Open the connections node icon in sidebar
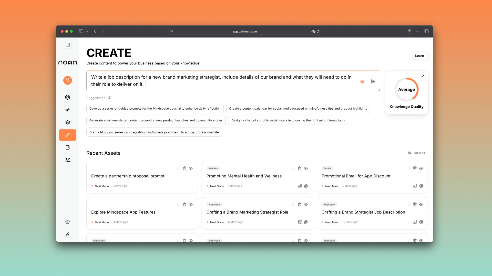This screenshot has width=492, height=276. tap(68, 160)
